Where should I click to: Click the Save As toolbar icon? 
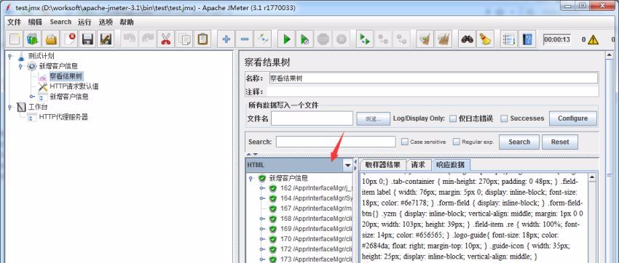tap(106, 39)
